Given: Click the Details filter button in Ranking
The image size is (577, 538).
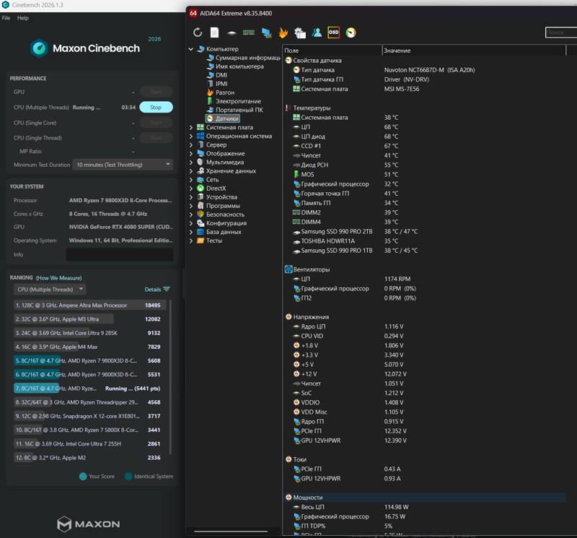Looking at the screenshot, I should (157, 290).
